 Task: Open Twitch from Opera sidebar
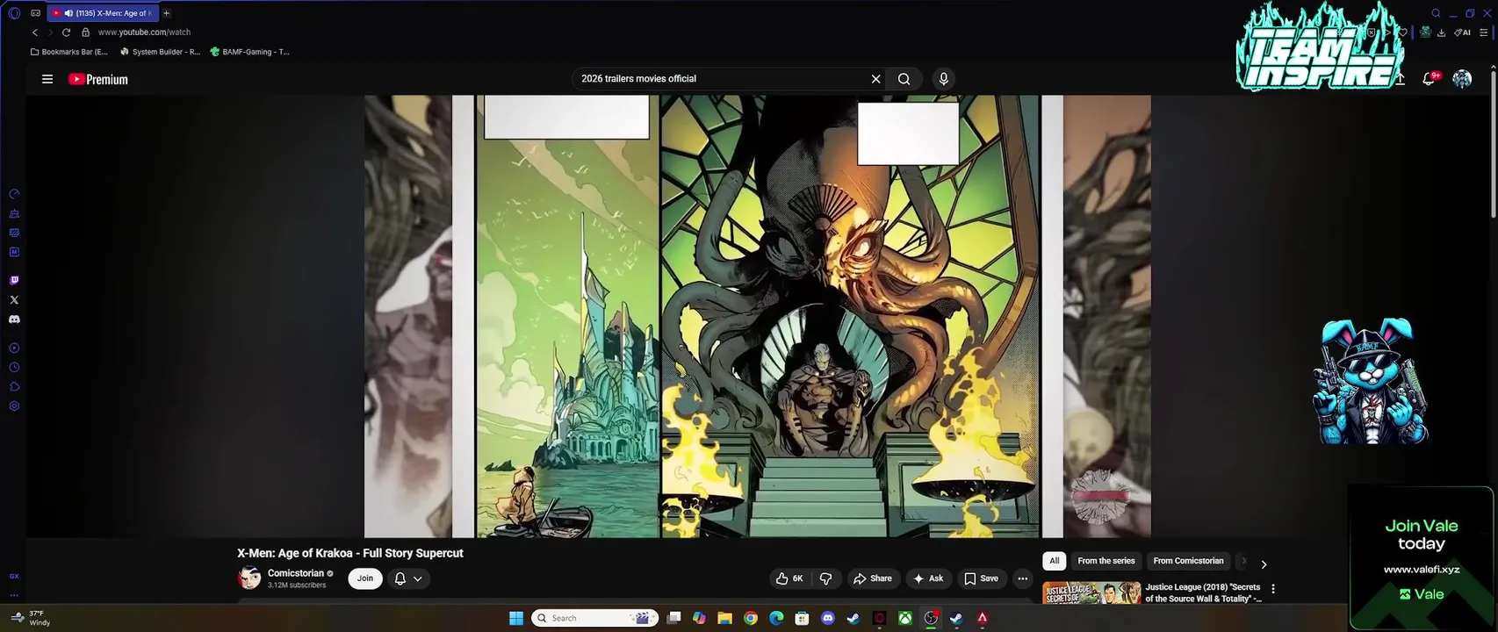pos(14,281)
